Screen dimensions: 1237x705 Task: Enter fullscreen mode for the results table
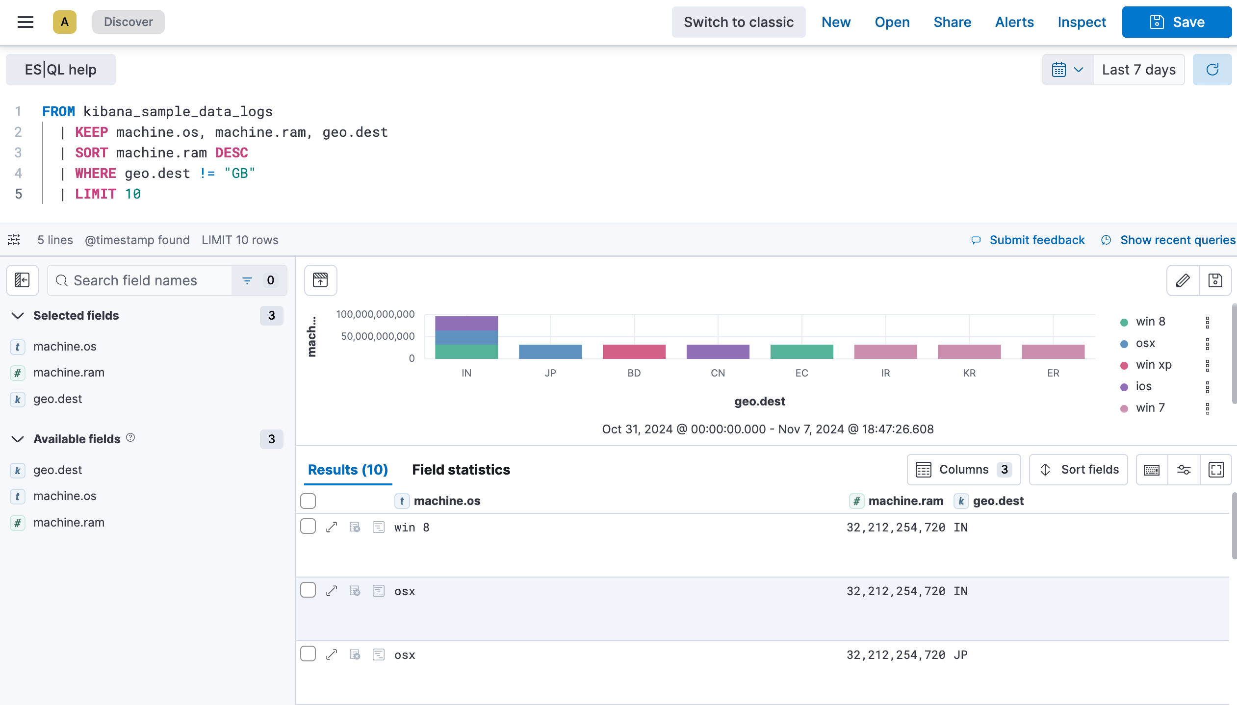pos(1217,469)
